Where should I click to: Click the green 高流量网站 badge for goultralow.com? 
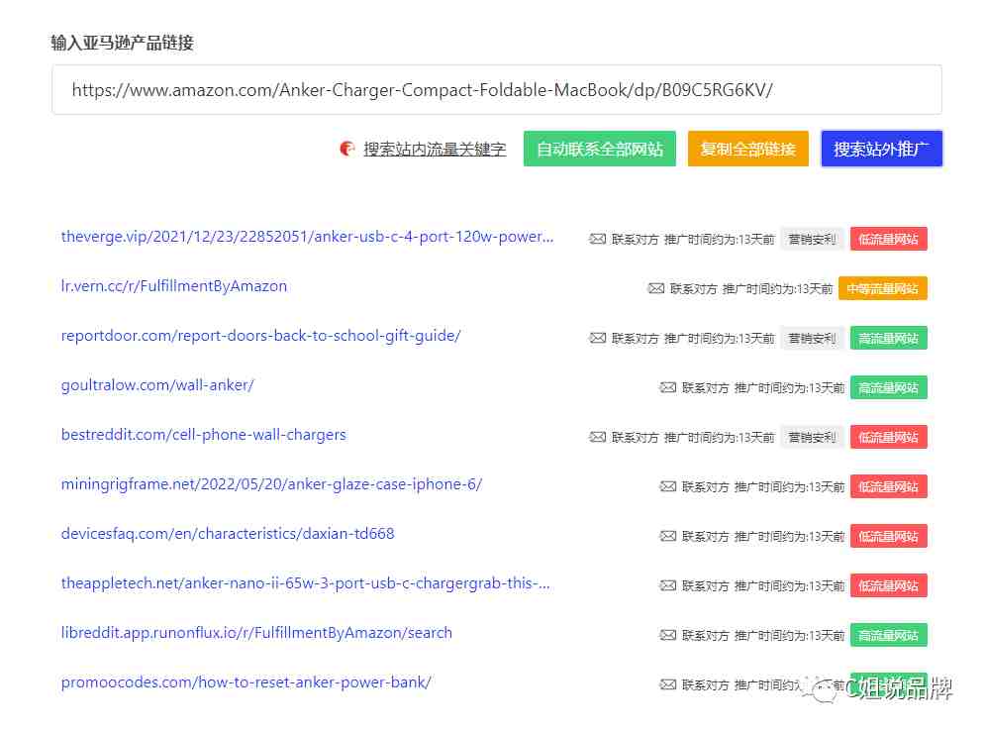(888, 387)
